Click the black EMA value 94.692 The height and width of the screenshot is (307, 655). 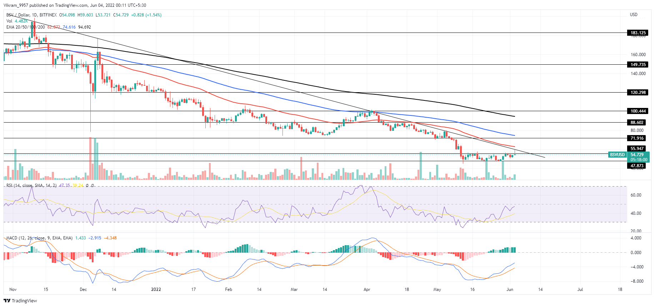tap(85, 27)
